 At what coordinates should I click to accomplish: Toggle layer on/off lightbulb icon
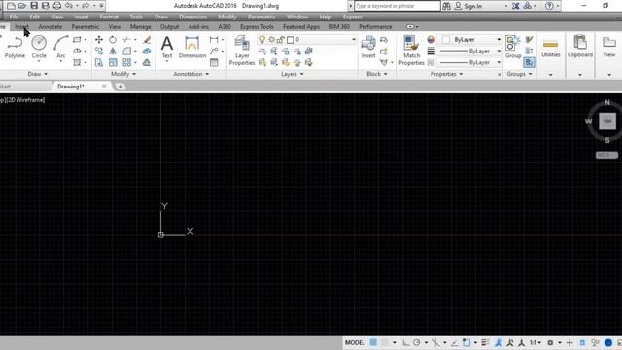click(262, 39)
